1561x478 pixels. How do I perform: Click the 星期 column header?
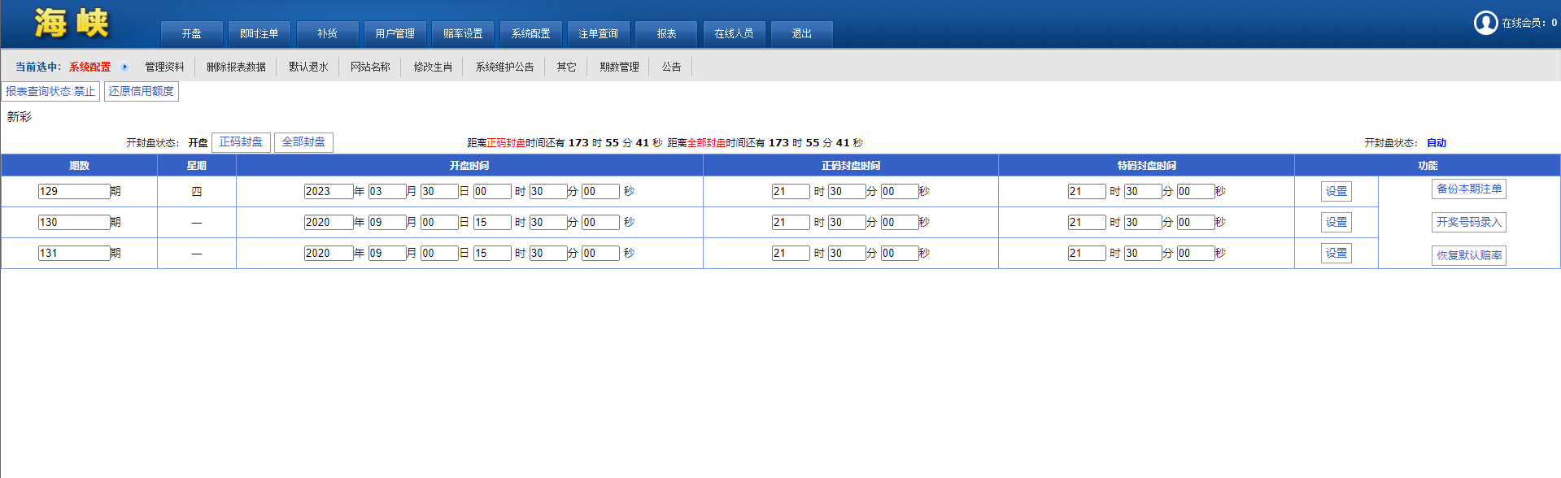click(197, 165)
